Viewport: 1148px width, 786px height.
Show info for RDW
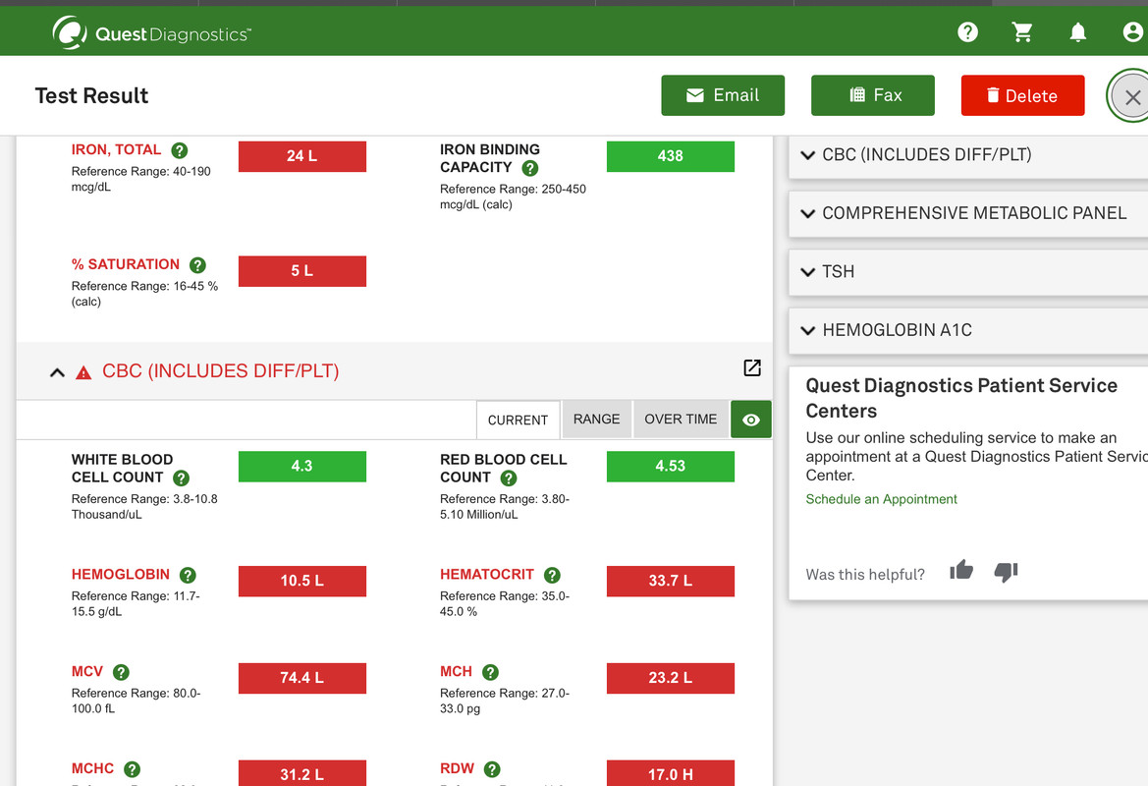point(492,769)
